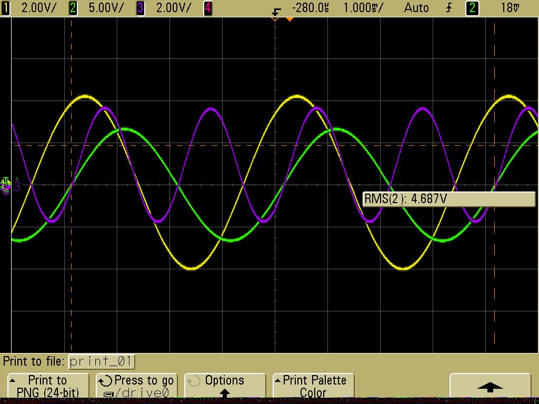Click the channel 3 2.00V/ scale readout
The image size is (539, 404).
(173, 8)
